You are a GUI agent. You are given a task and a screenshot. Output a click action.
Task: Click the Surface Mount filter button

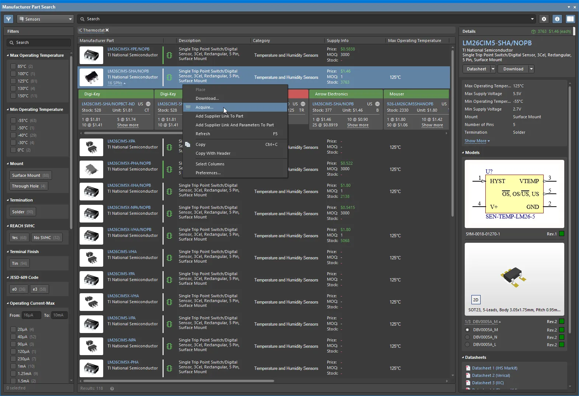coord(31,175)
